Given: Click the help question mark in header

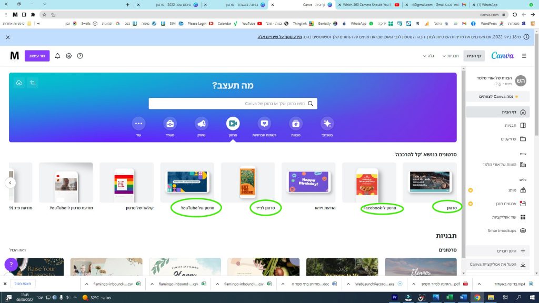Looking at the screenshot, I should click(80, 56).
